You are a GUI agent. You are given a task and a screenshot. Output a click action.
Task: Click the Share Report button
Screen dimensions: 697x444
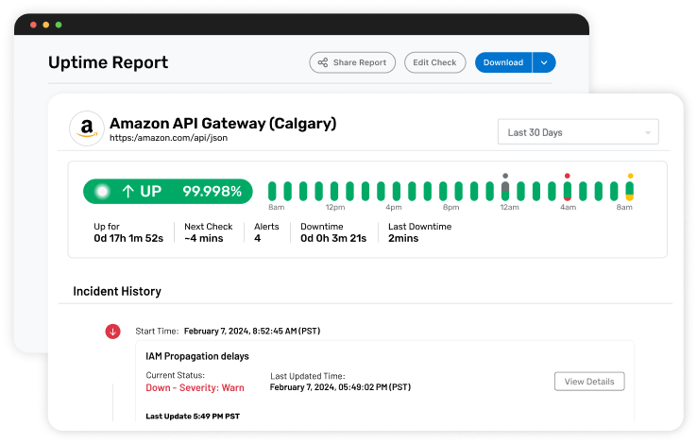tap(352, 62)
